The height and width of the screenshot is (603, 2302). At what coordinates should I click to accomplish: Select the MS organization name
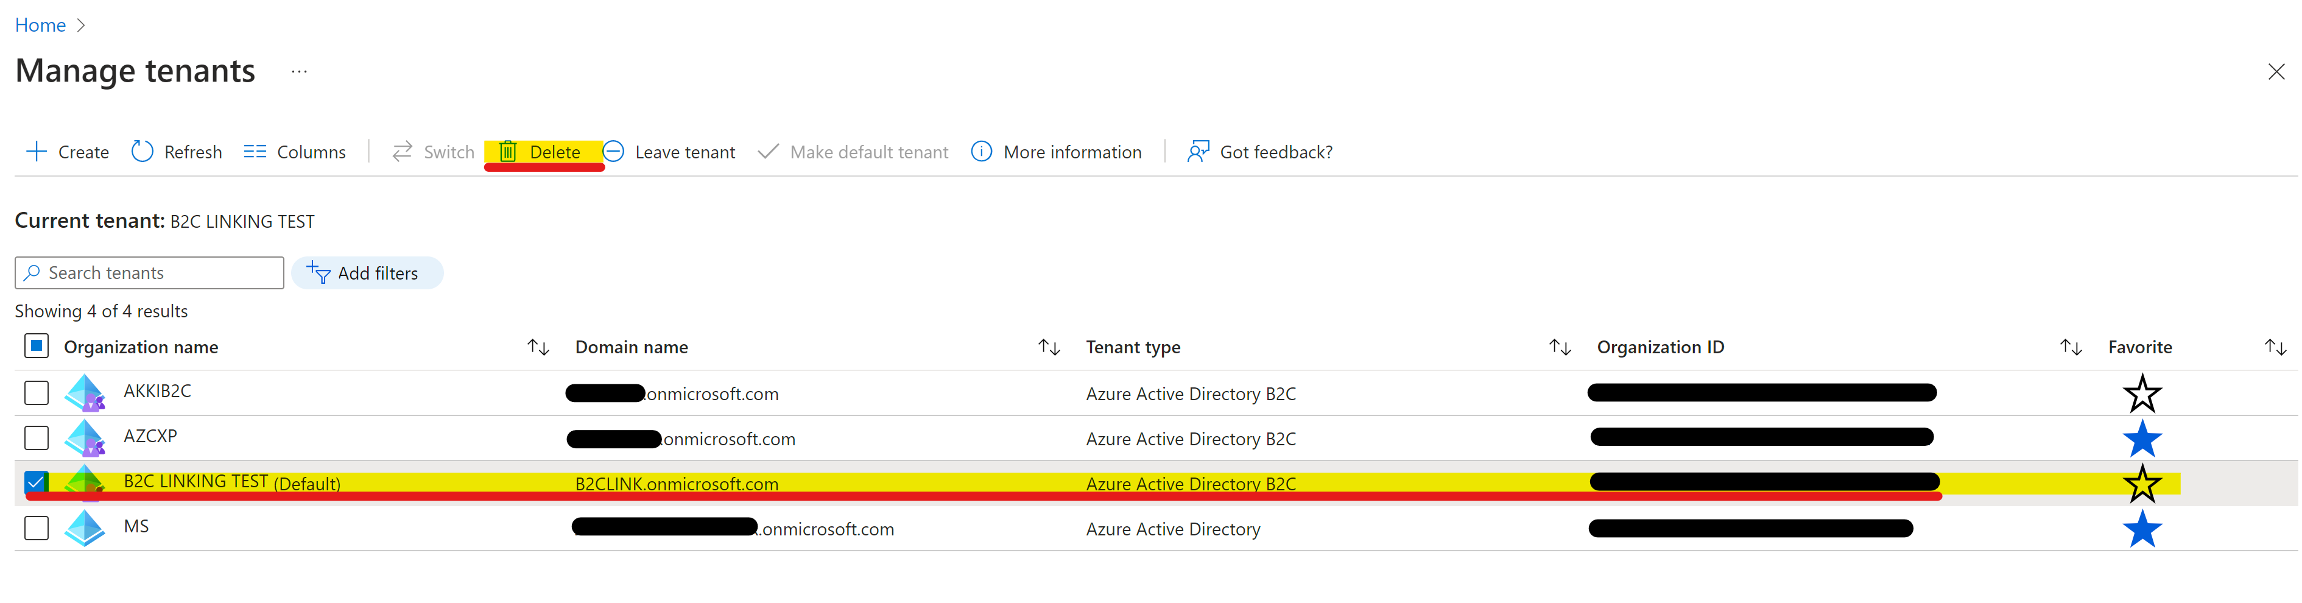tap(136, 526)
